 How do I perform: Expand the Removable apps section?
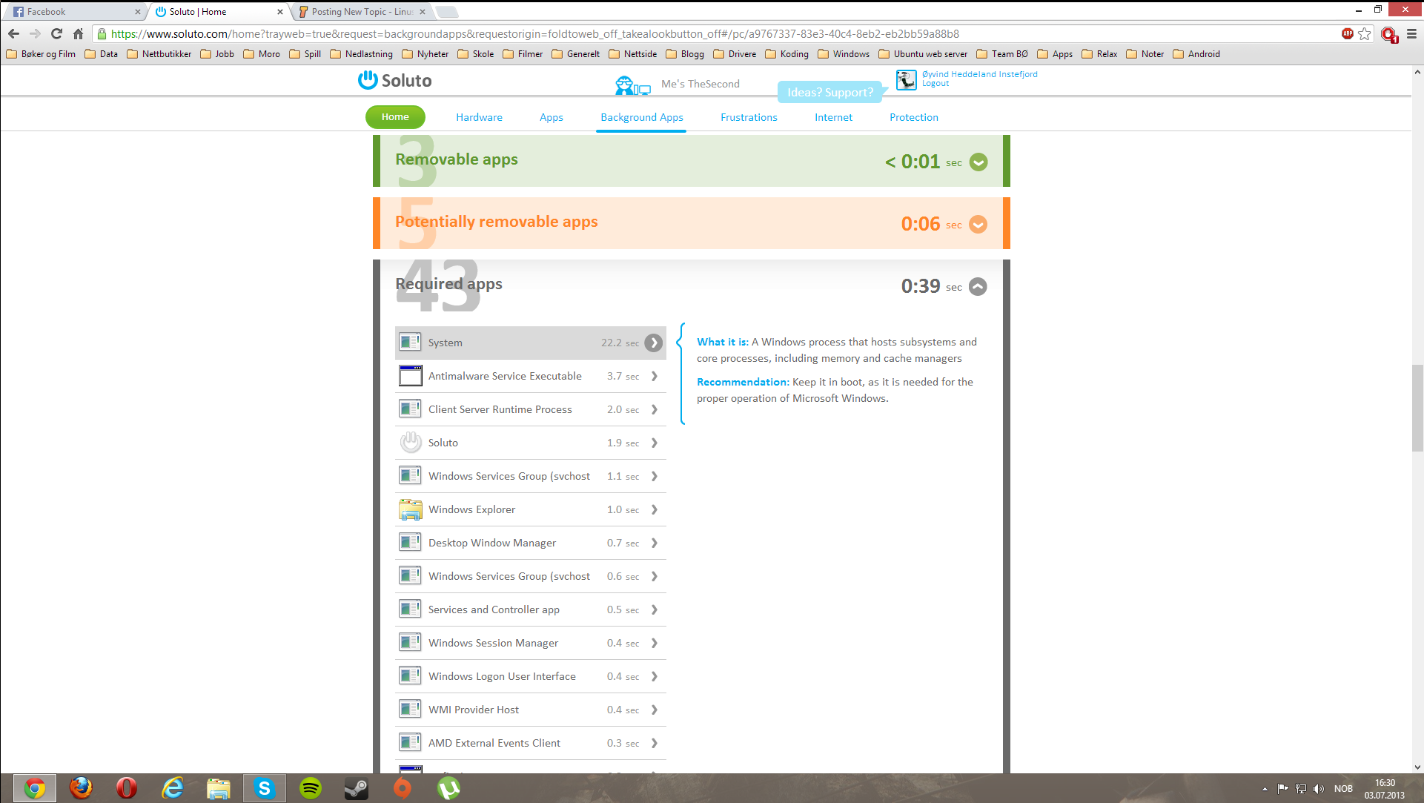978,162
